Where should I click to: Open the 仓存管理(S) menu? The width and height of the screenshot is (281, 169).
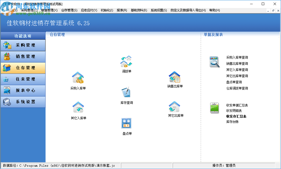(x=69, y=10)
